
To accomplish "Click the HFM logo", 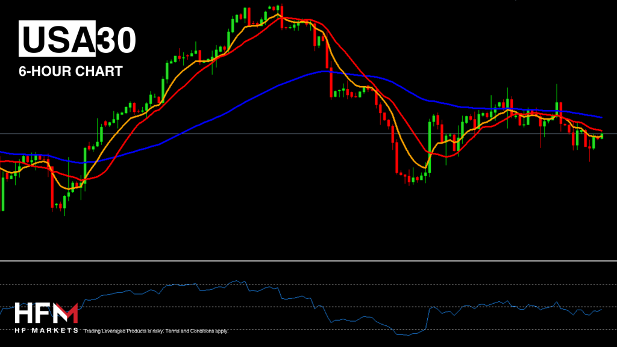I will [x=46, y=314].
